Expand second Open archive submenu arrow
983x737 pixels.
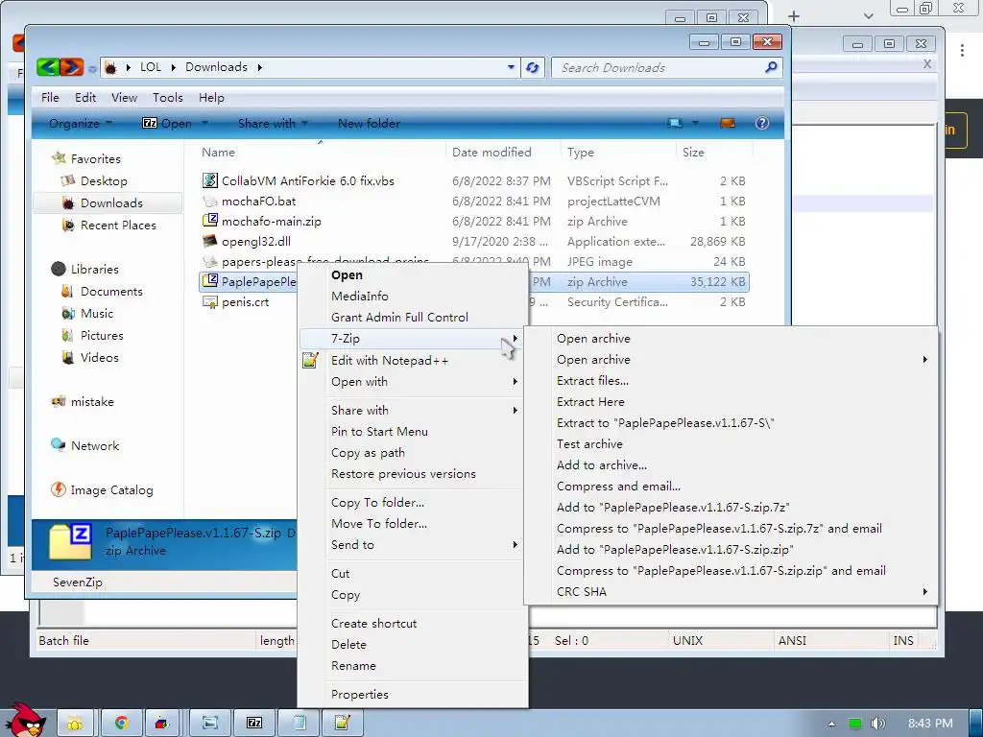(x=924, y=360)
